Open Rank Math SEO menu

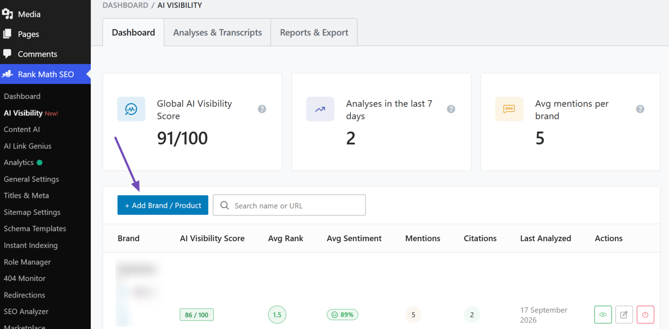[x=45, y=74]
